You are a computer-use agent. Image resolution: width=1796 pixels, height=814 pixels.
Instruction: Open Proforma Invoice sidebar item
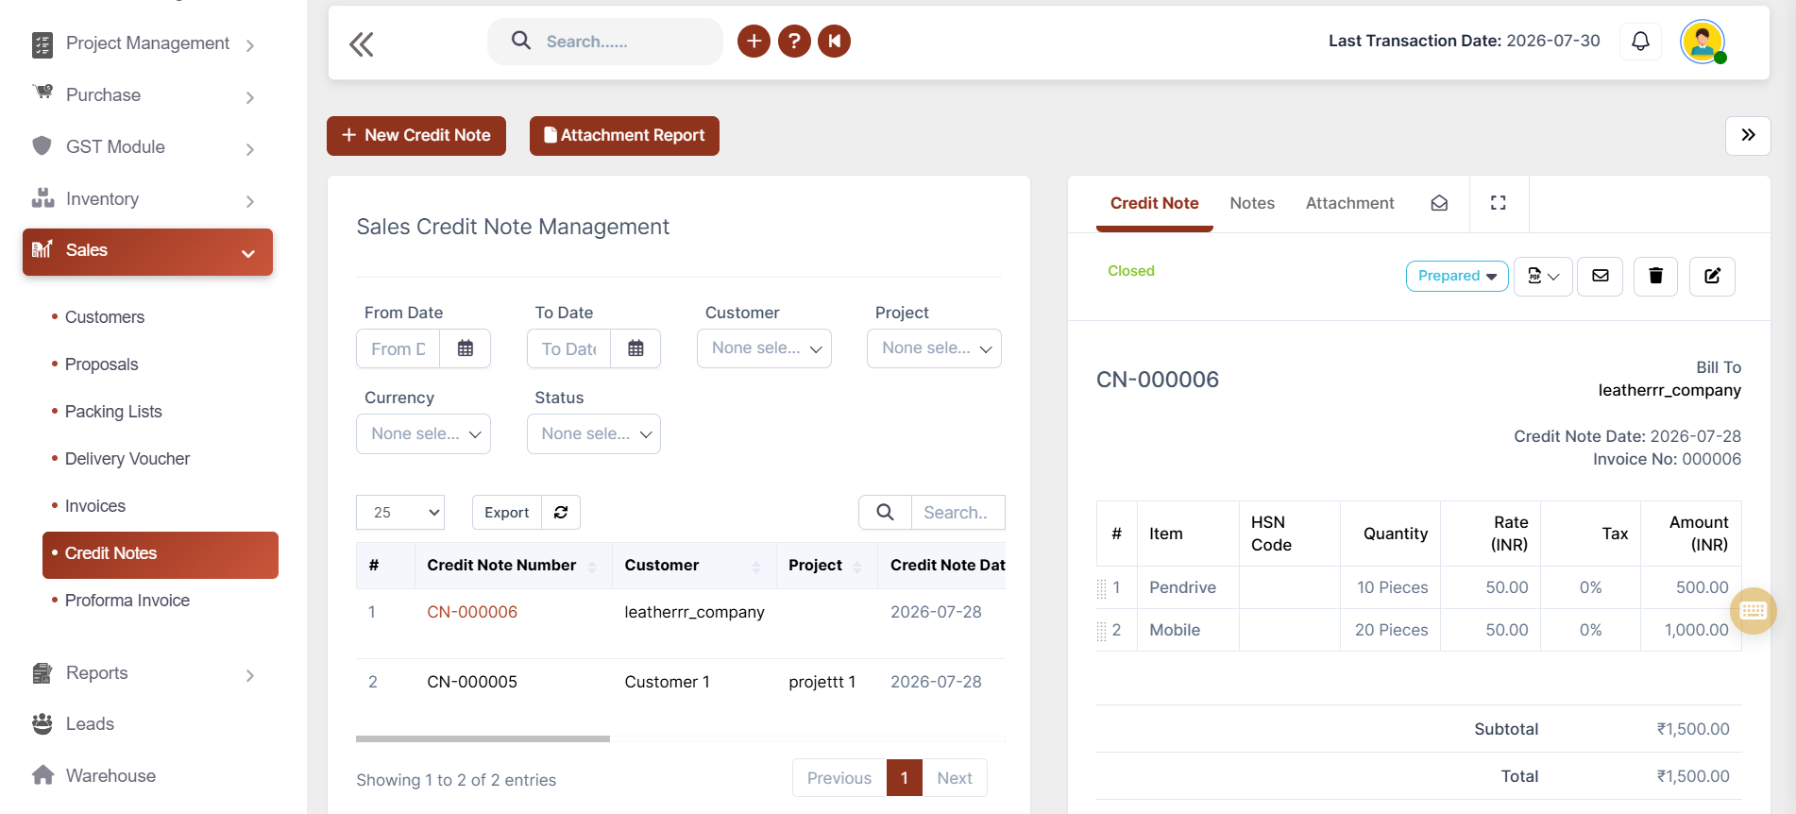click(127, 601)
